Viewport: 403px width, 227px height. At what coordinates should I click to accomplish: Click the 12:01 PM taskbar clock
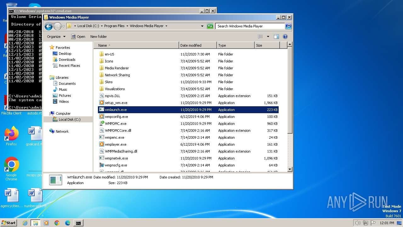pos(387,223)
